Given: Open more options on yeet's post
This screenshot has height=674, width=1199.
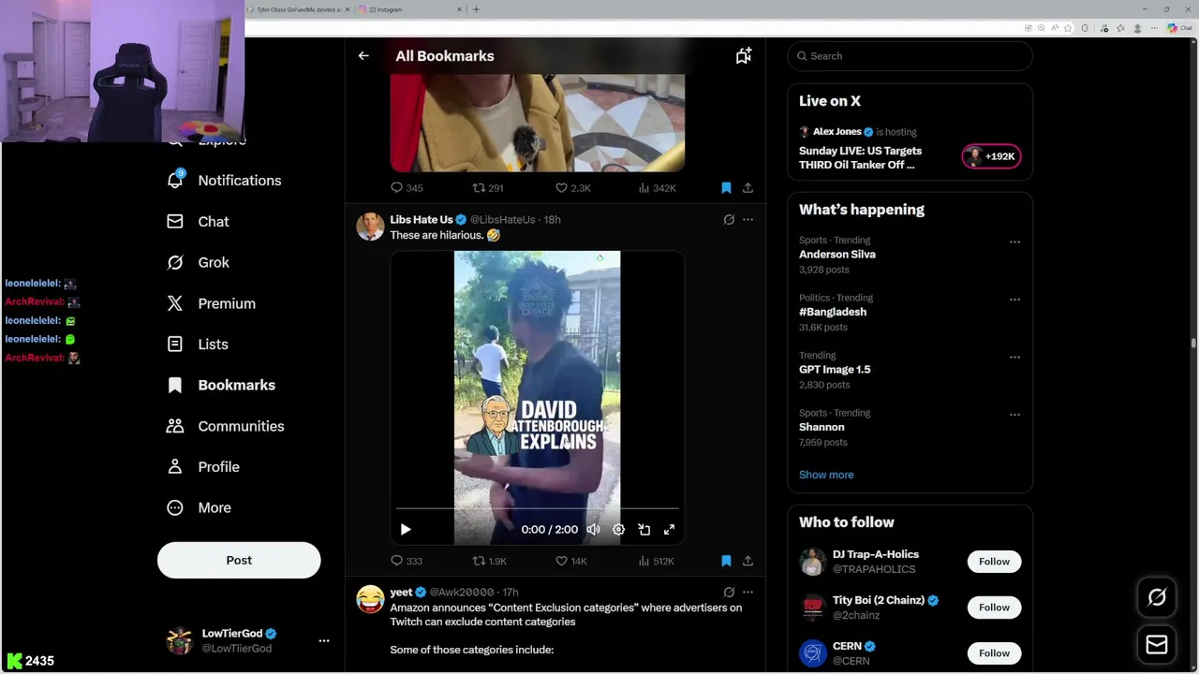Looking at the screenshot, I should [x=748, y=592].
